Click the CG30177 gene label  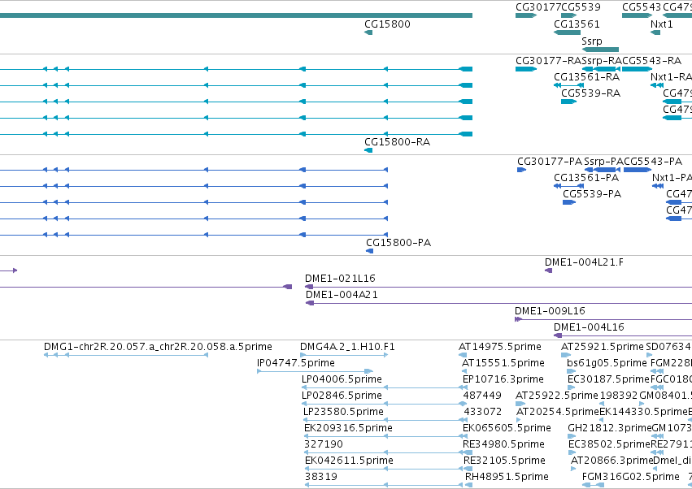[538, 7]
